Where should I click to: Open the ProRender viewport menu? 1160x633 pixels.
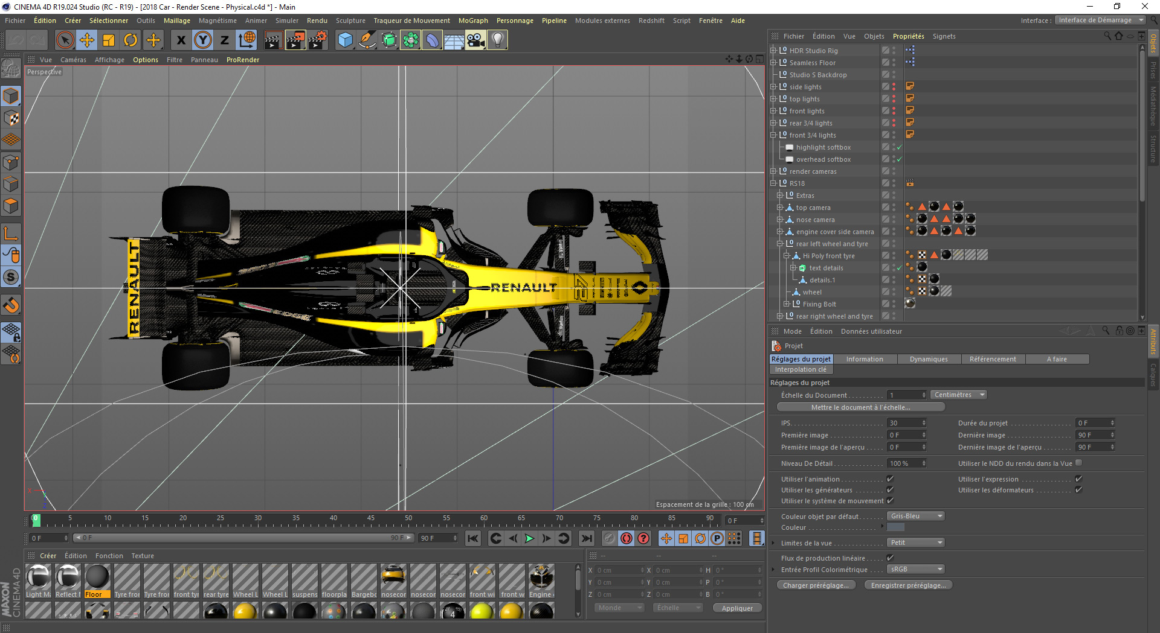point(243,60)
